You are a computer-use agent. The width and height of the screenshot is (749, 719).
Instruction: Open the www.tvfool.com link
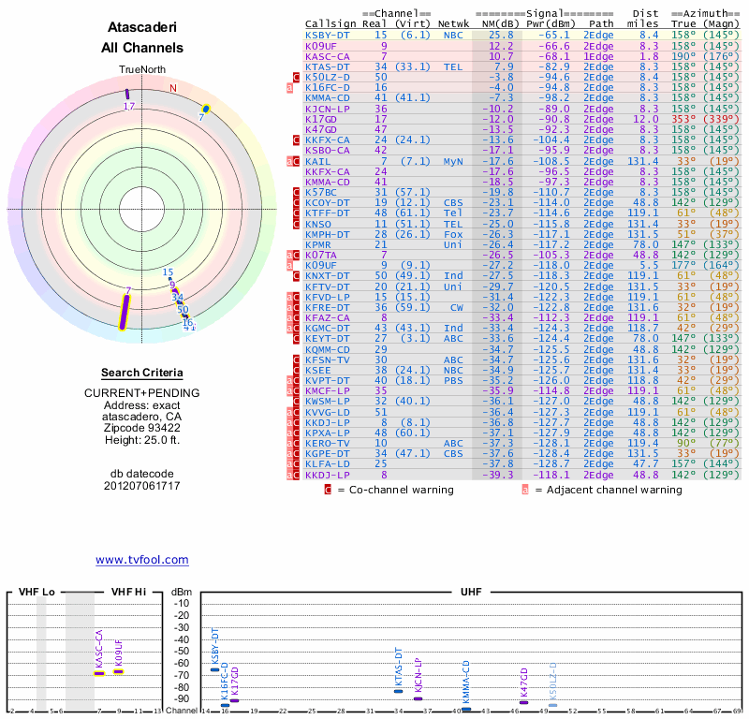pos(141,560)
